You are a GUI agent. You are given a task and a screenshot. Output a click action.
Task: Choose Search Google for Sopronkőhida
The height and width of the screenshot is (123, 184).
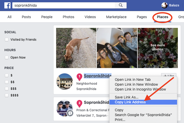tap(143, 115)
